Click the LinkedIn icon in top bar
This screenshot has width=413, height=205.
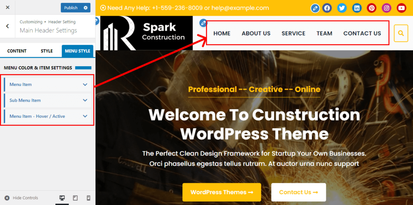(357, 8)
